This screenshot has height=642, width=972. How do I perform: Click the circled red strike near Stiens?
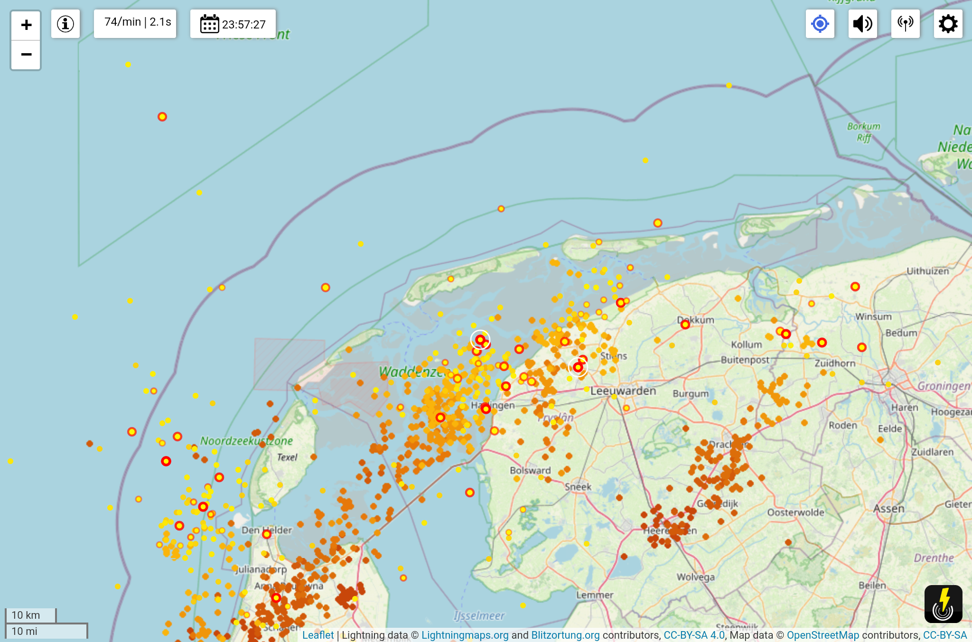pyautogui.click(x=578, y=367)
